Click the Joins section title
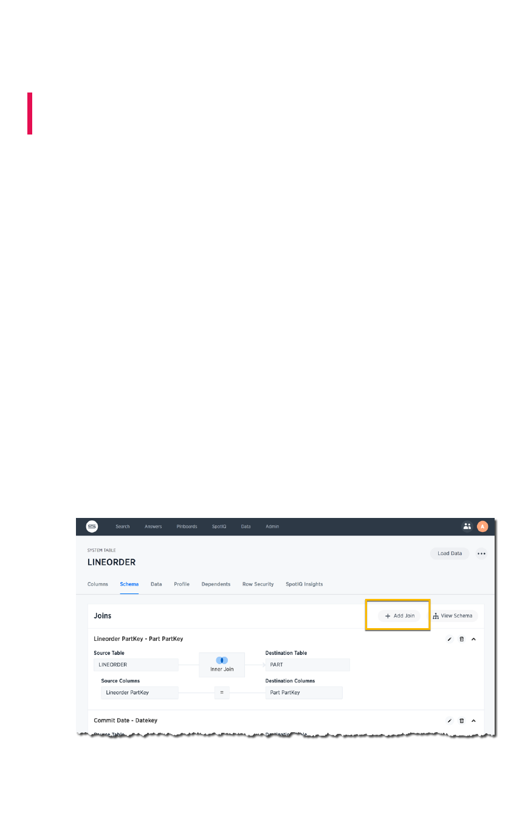 click(x=103, y=616)
